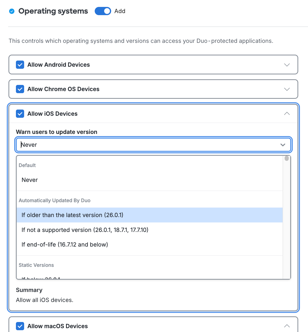Uncheck Allow Android Devices
Screen dimensions: 308x332
click(x=20, y=65)
